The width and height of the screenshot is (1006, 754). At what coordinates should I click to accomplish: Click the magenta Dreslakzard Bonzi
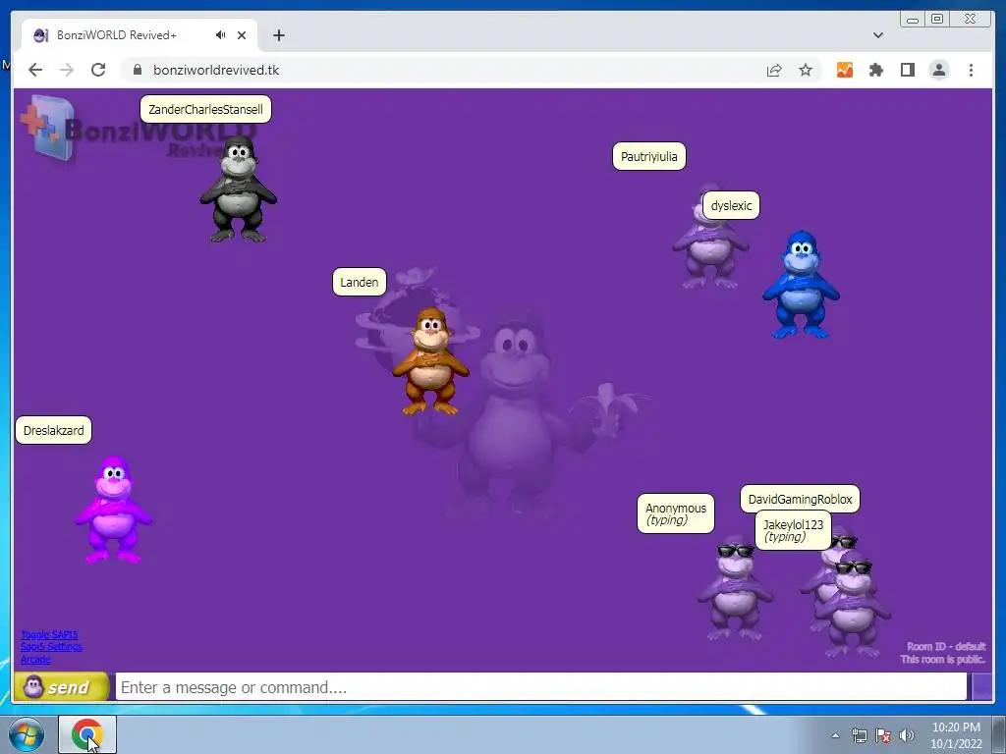click(114, 511)
